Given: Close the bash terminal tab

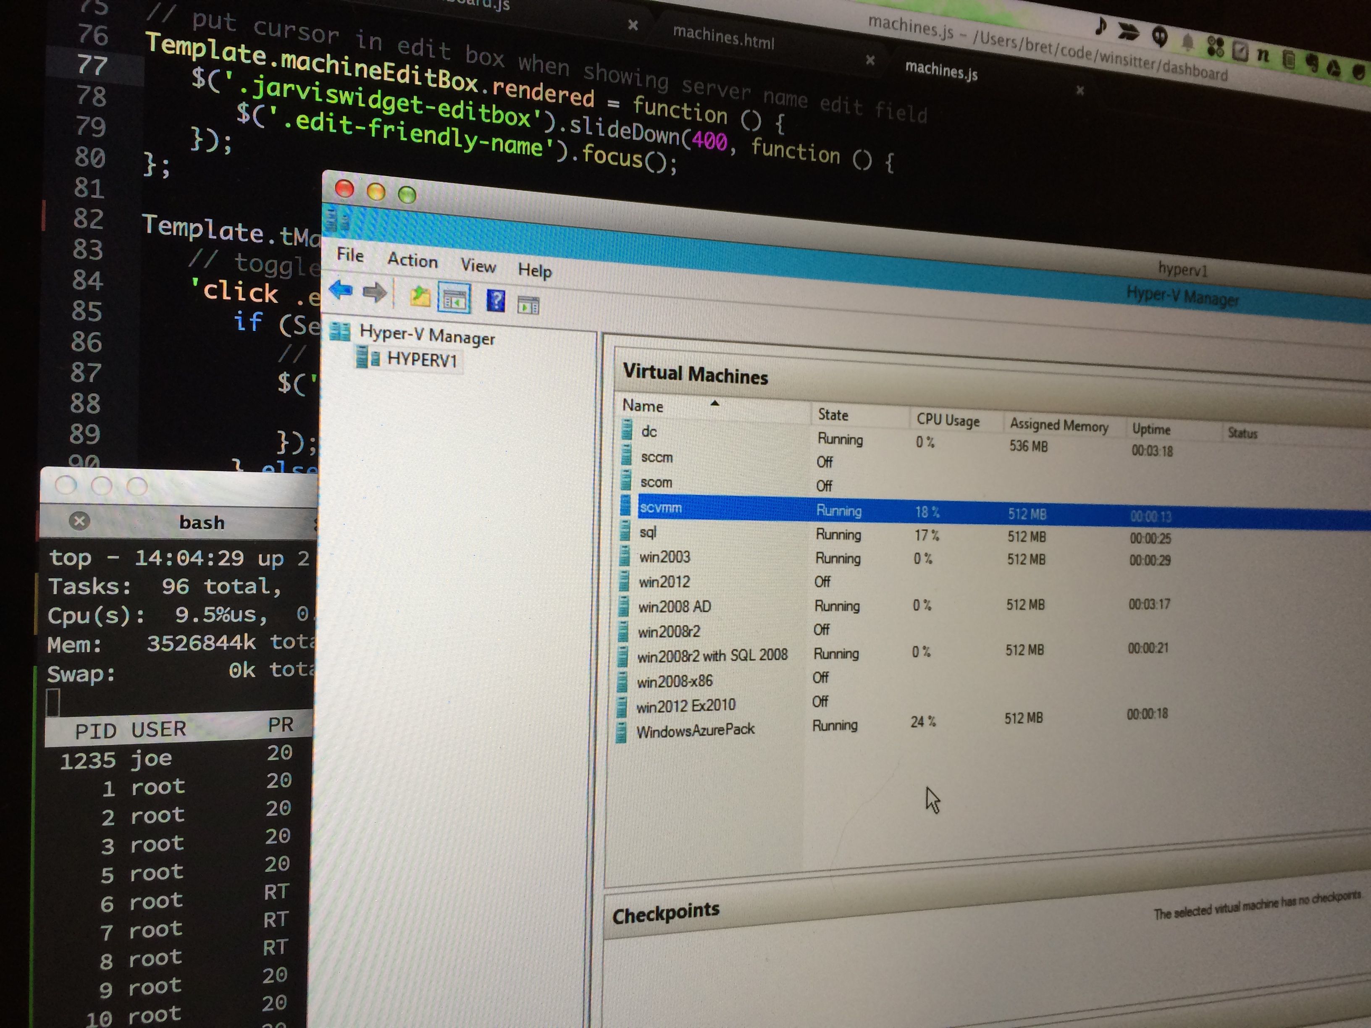Looking at the screenshot, I should (x=79, y=521).
